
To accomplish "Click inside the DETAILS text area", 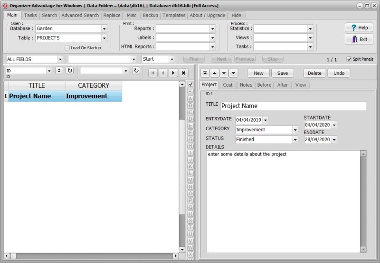I will 283,201.
